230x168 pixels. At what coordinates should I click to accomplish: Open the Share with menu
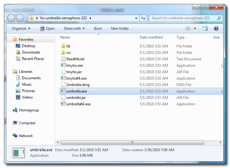point(74,28)
